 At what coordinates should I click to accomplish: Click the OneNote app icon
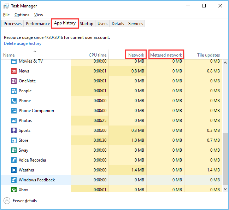tap(14, 81)
